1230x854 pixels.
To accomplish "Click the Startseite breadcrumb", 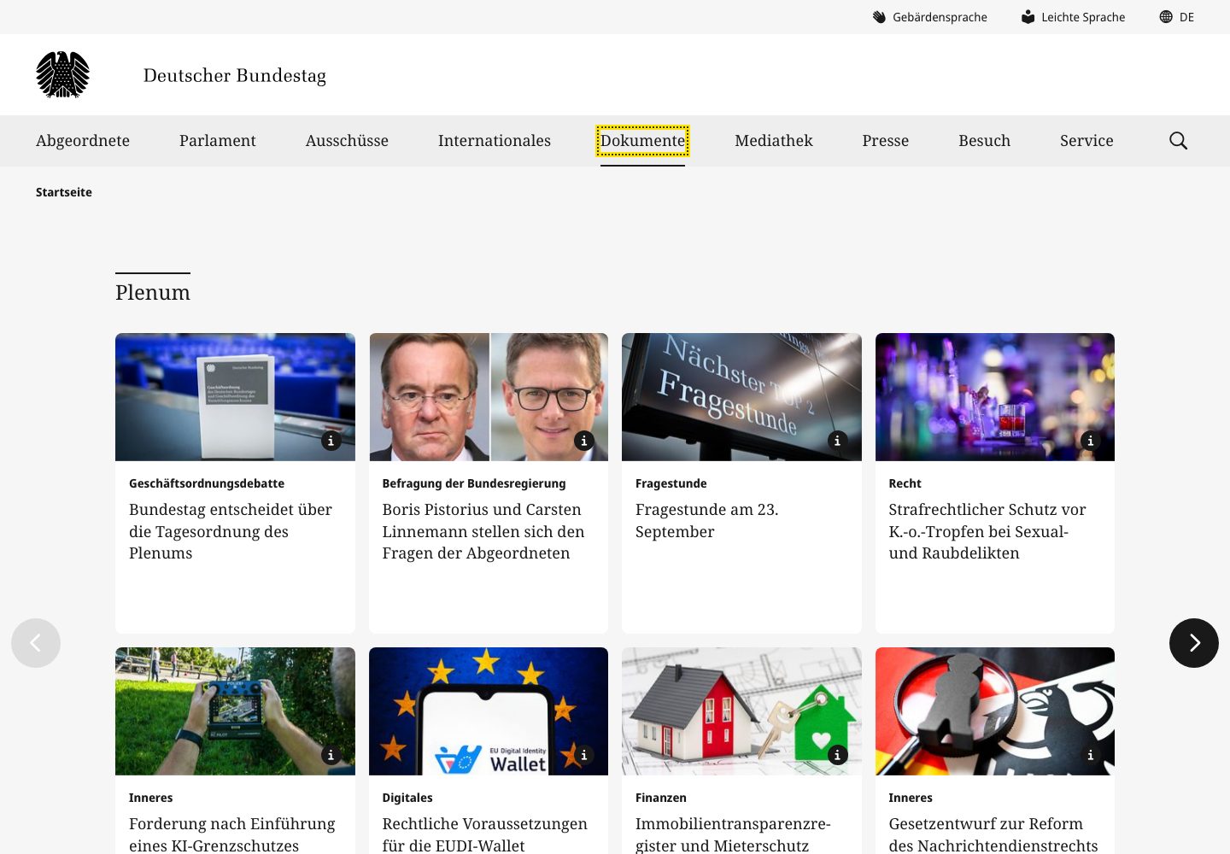I will pos(64,192).
